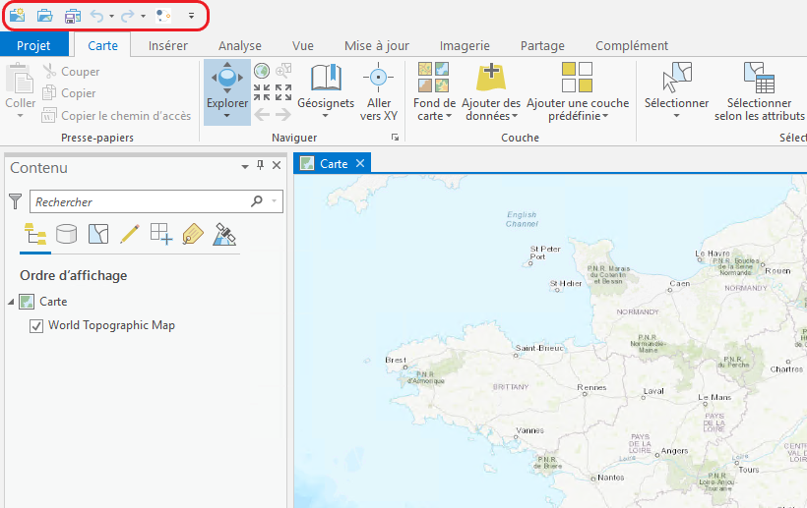Click the Save Project icon
Screen dimensions: 807x508
(x=73, y=16)
